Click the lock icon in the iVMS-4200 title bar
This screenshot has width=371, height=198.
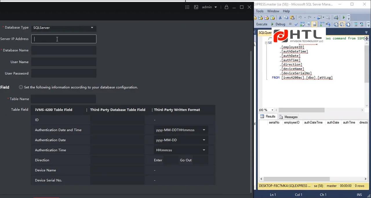pyautogui.click(x=226, y=7)
